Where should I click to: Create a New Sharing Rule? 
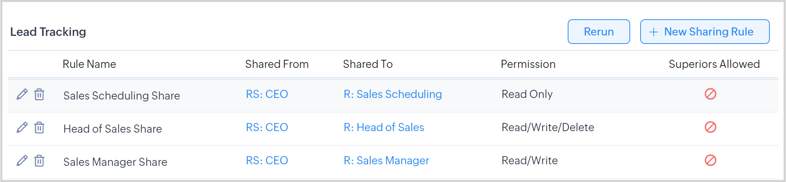pos(705,32)
